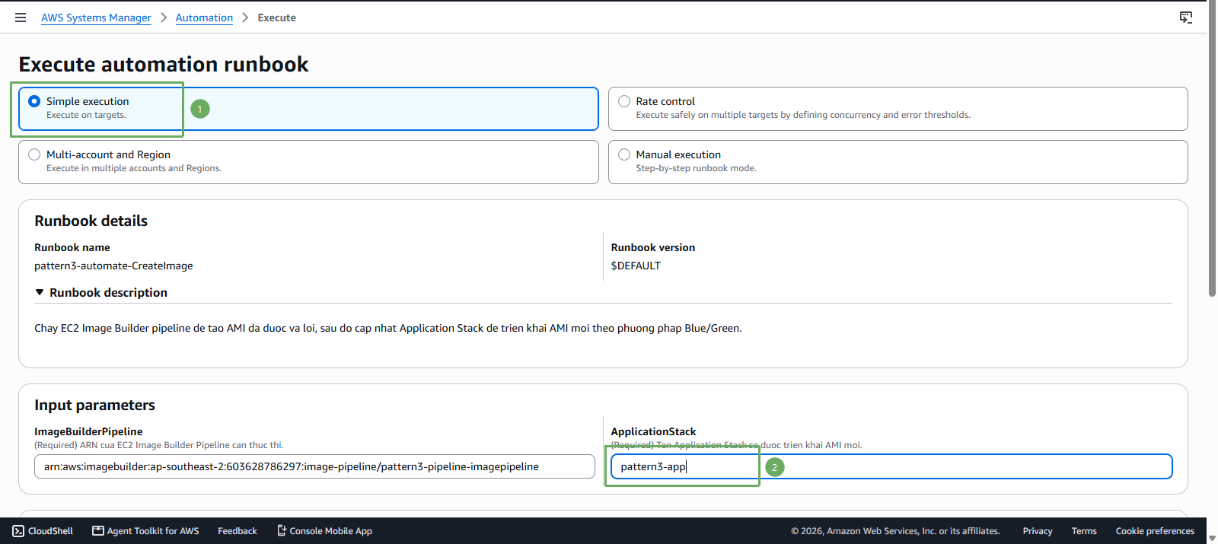
Task: Go to AWS Systems Manager breadcrumb
Action: [96, 17]
